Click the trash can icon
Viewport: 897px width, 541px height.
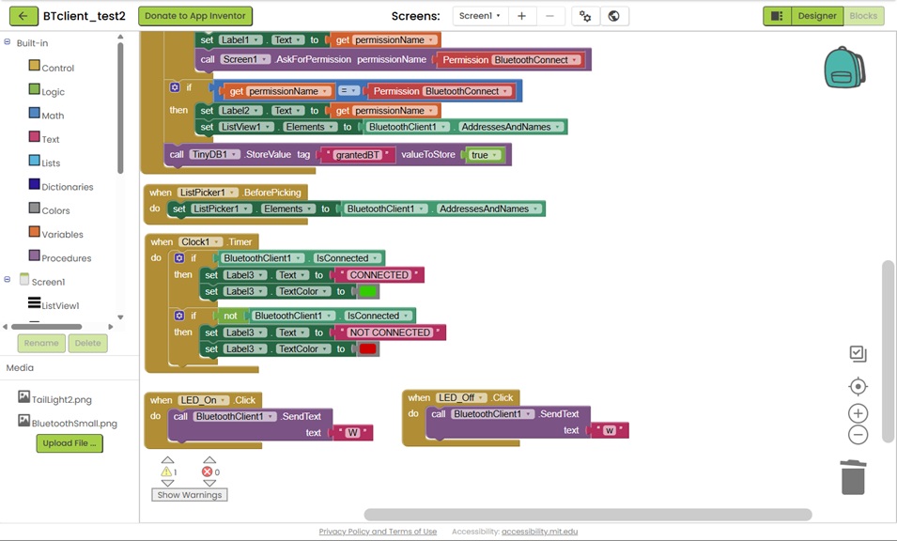click(x=852, y=477)
